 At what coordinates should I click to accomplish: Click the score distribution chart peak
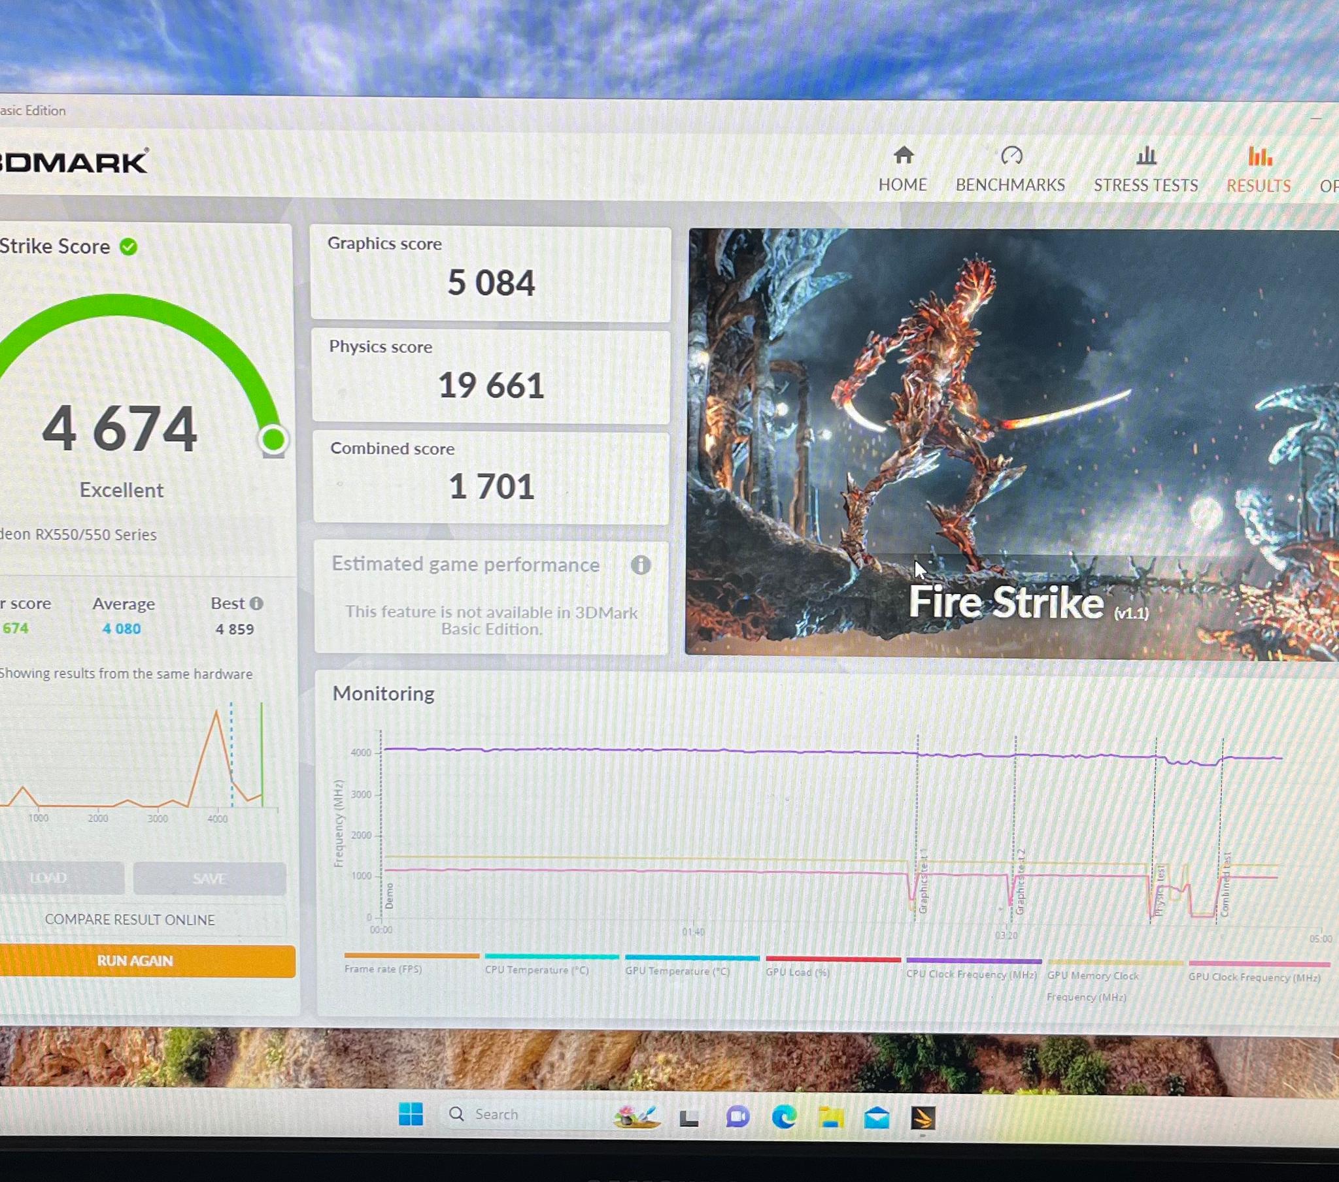point(216,711)
